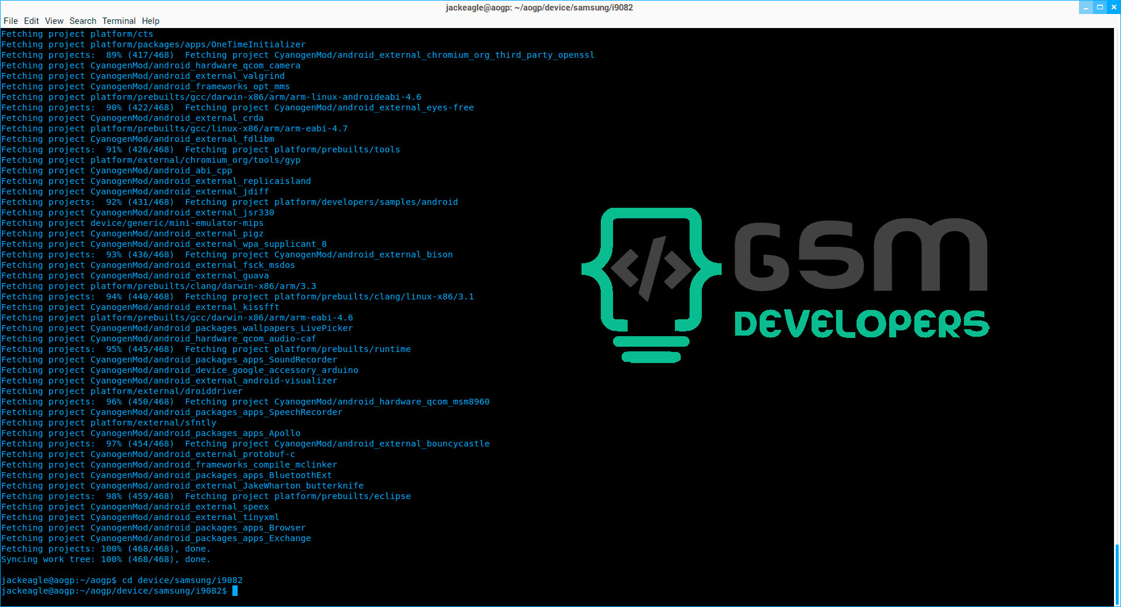Click the apps_SpeechRecorder line
Image resolution: width=1121 pixels, height=607 pixels.
pyautogui.click(x=172, y=413)
